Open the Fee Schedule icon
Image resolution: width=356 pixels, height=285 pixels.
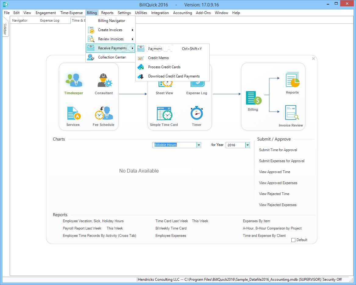coord(104,113)
